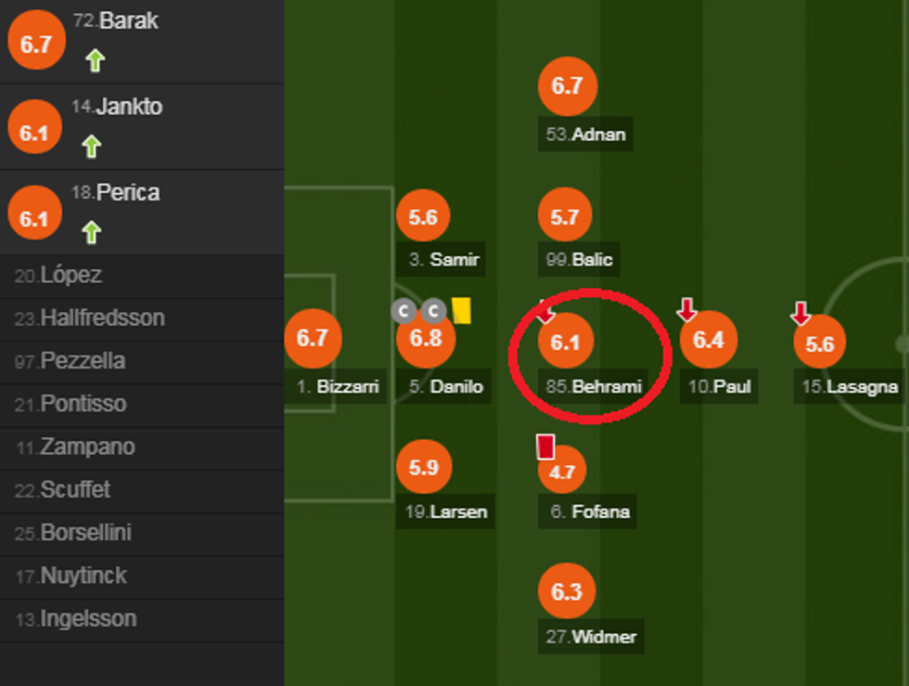Click Fofana's 4.7 rating circle
Image resolution: width=909 pixels, height=686 pixels.
click(x=563, y=472)
